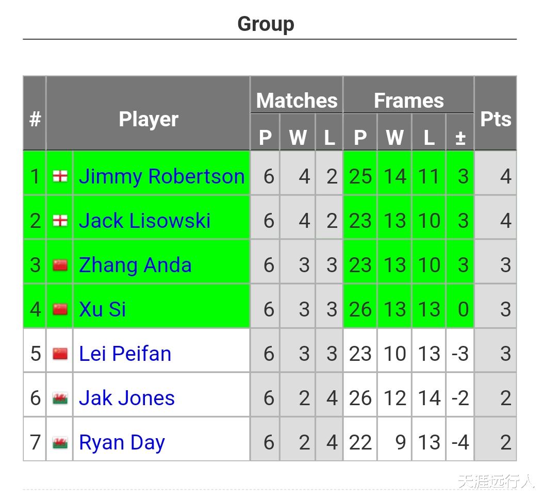Click the # rank column header

(x=35, y=119)
